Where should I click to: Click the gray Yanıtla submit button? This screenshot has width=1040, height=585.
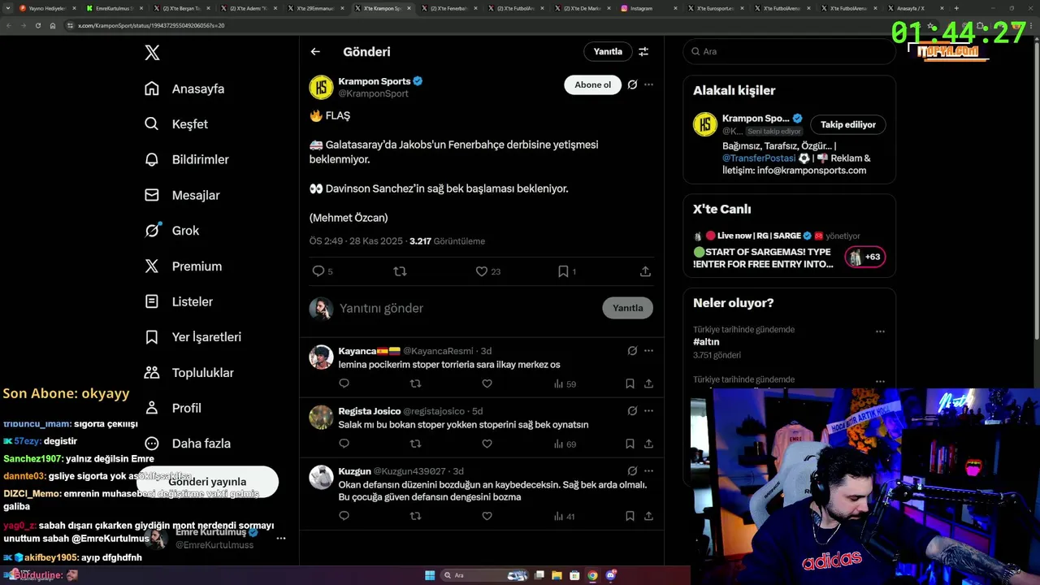tap(627, 308)
